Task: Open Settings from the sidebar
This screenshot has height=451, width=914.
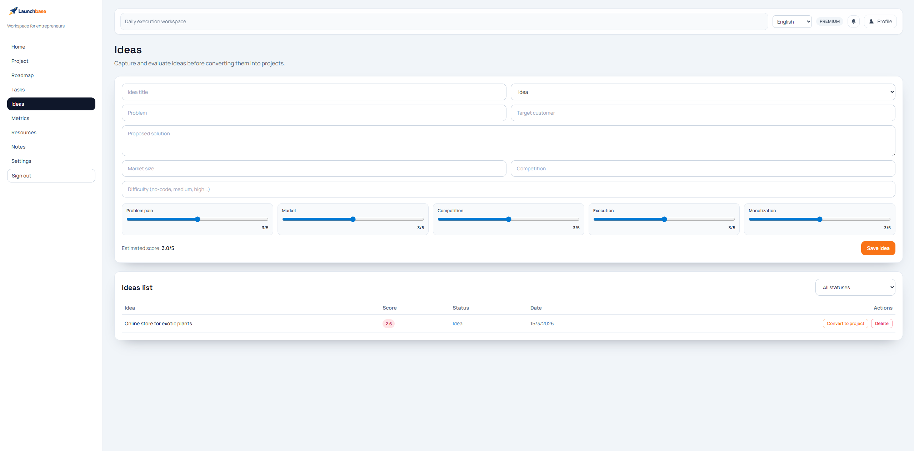Action: (x=21, y=161)
